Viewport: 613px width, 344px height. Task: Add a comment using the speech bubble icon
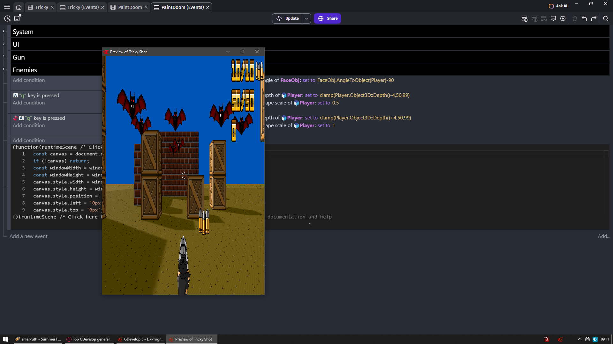pyautogui.click(x=553, y=18)
